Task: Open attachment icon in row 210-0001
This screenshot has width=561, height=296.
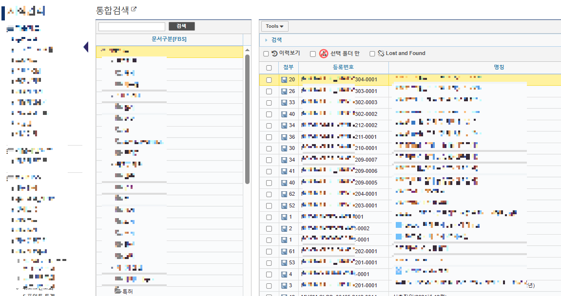Action: tap(284, 148)
